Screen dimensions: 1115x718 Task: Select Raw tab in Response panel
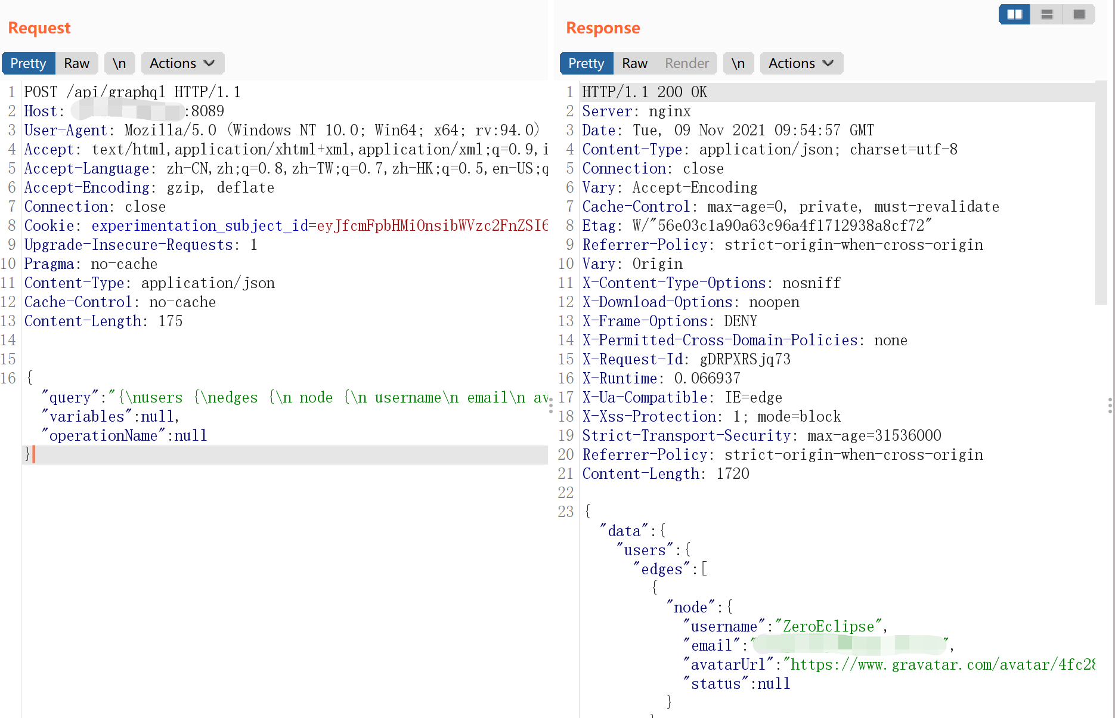[634, 63]
